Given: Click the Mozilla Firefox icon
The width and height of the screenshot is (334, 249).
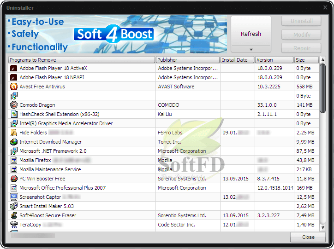Looking at the screenshot, I should tap(14, 160).
